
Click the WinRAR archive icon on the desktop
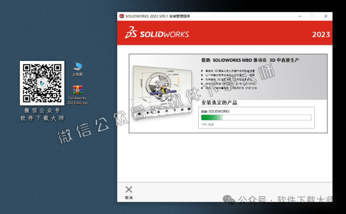coord(77,91)
